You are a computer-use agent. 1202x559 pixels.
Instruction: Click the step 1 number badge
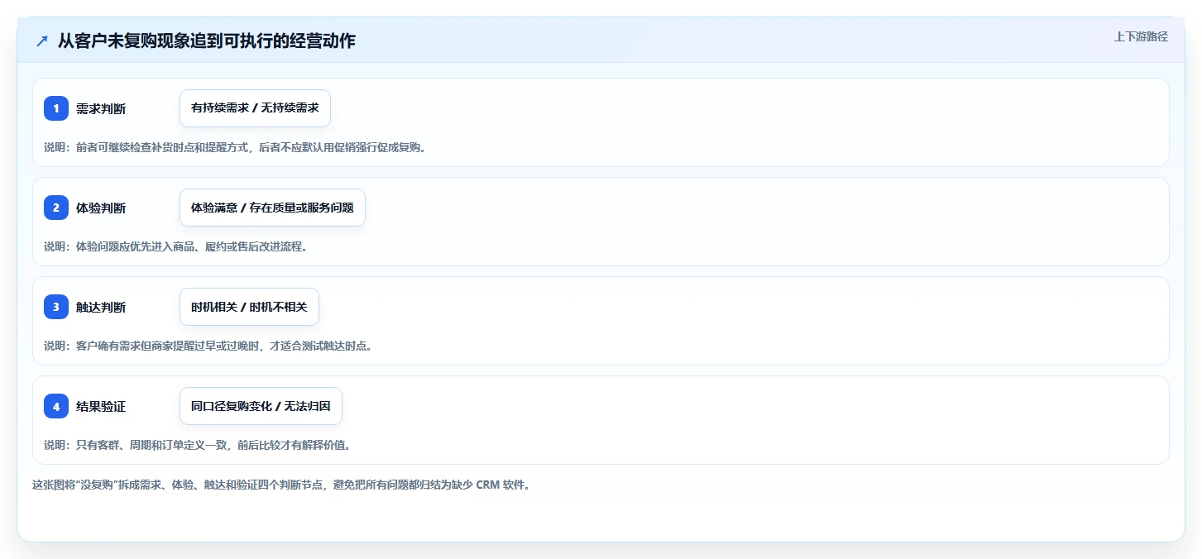coord(56,108)
